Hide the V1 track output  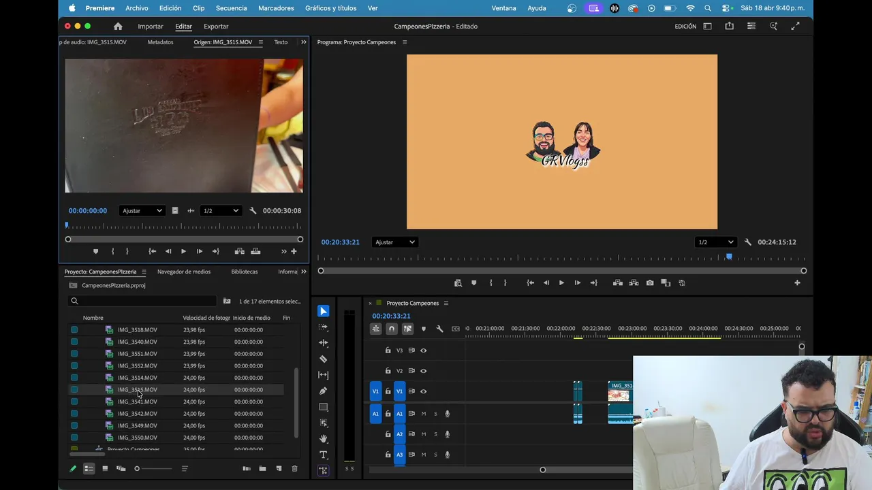pos(423,391)
